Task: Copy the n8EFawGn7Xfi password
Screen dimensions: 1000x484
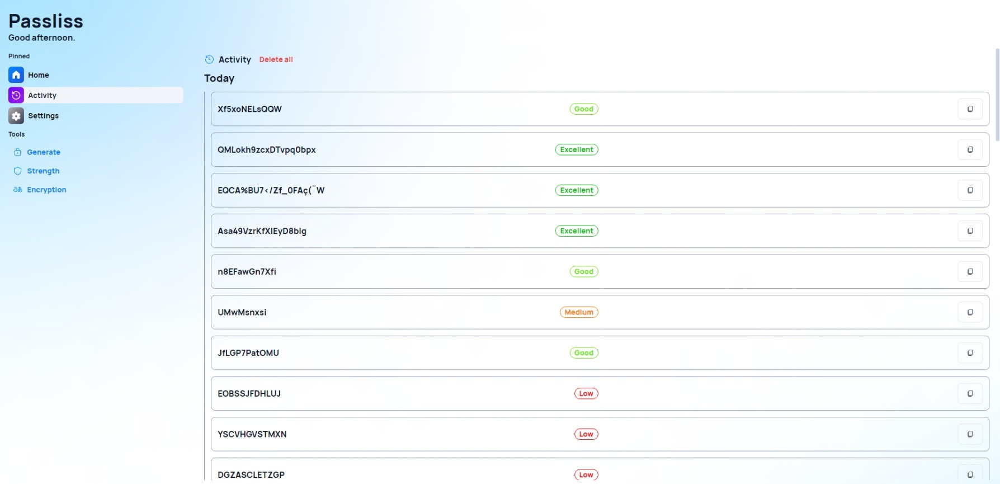Action: tap(970, 271)
